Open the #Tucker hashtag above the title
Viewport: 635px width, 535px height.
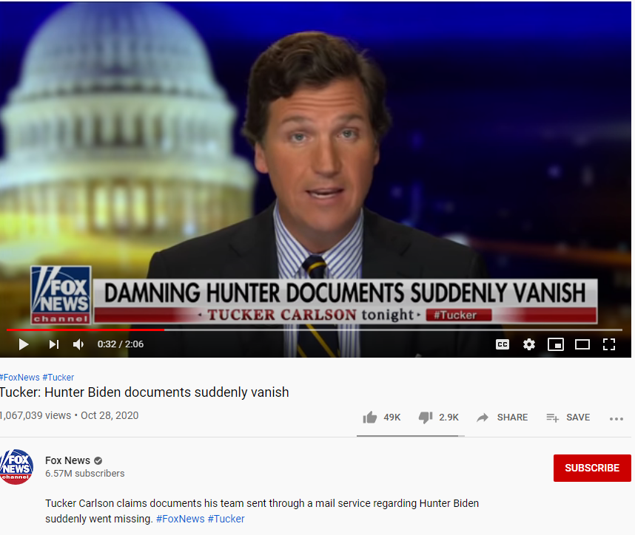[x=58, y=378]
